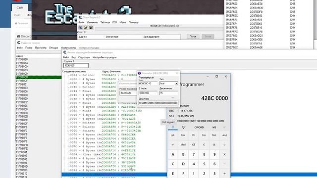Click the save floppy icon in Cheat Engine

click(91, 28)
